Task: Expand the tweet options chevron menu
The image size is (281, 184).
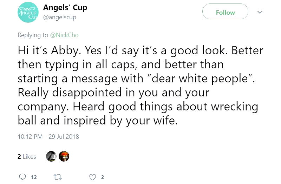Action: pyautogui.click(x=260, y=12)
